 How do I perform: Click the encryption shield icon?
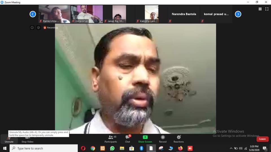(x=38, y=28)
